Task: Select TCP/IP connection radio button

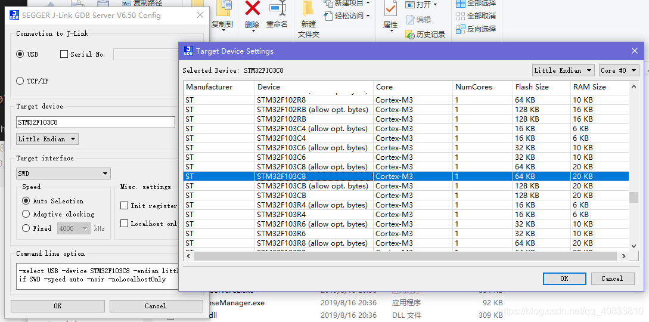Action: tap(20, 81)
